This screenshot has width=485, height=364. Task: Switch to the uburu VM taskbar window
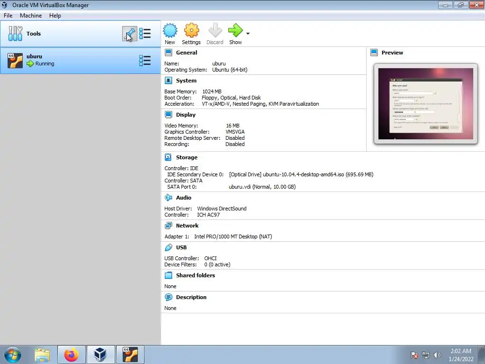(130, 355)
